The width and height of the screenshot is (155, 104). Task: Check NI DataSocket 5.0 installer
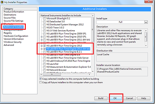[x=44, y=22]
